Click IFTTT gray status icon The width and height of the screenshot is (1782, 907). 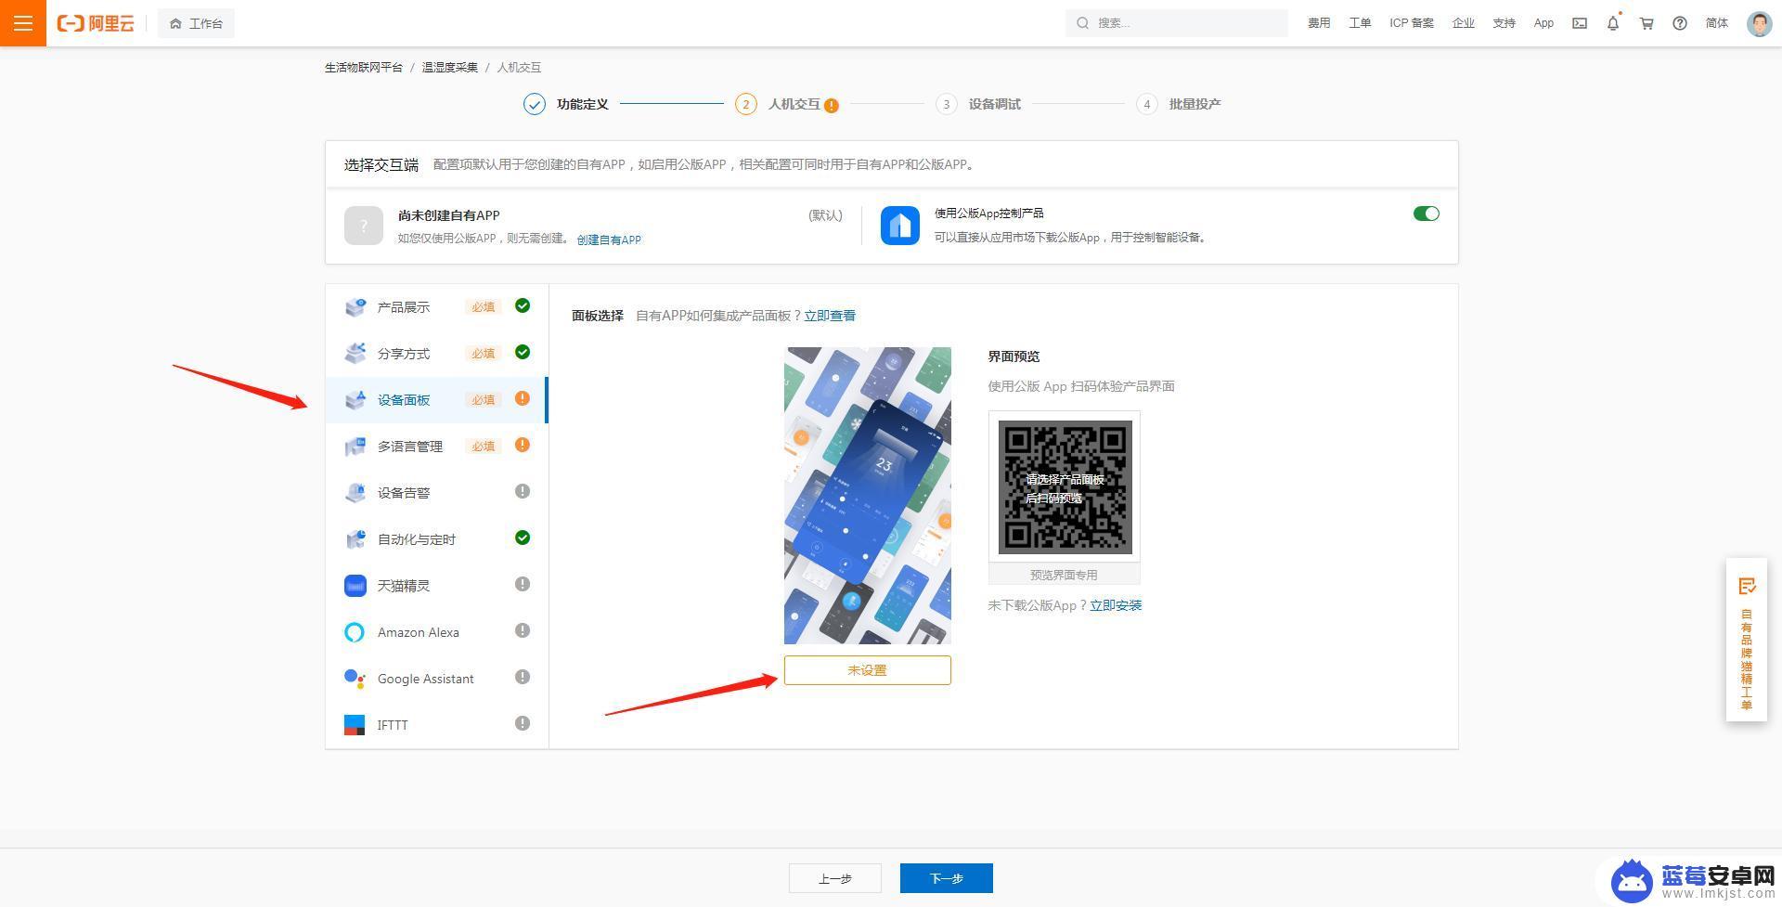point(523,723)
